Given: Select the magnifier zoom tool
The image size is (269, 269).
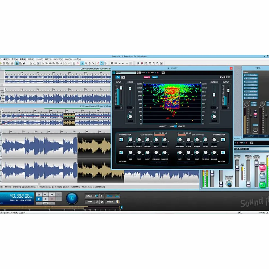Looking at the screenshot, I should (86, 63).
